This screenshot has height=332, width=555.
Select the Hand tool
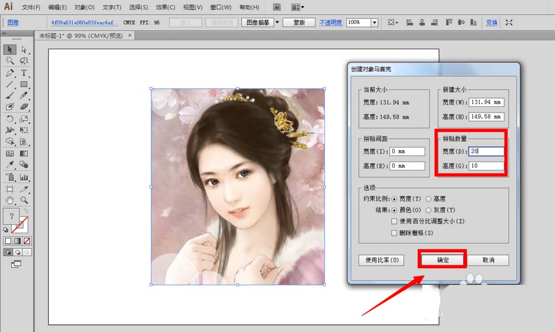click(x=10, y=200)
